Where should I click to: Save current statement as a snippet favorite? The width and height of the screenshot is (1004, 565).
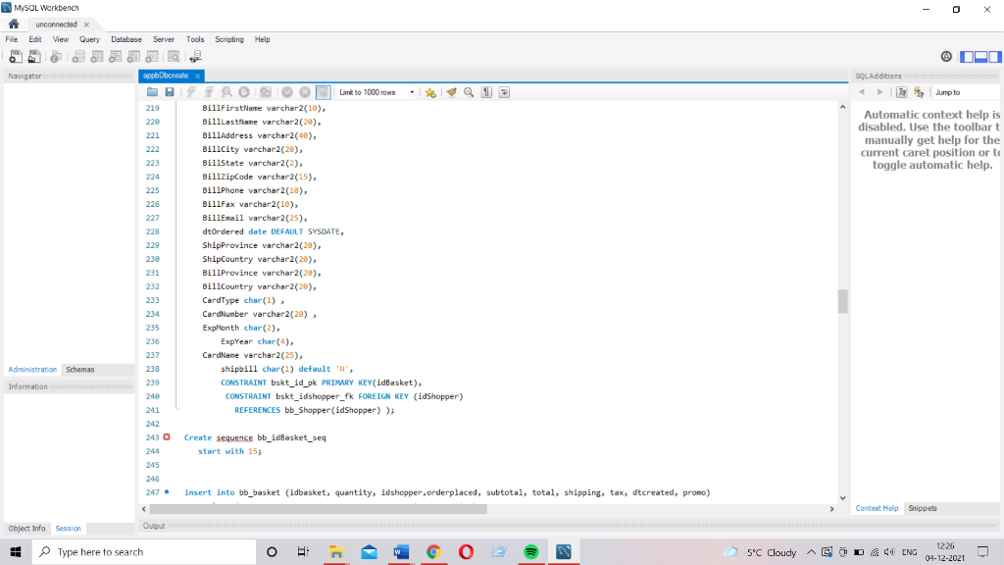431,92
